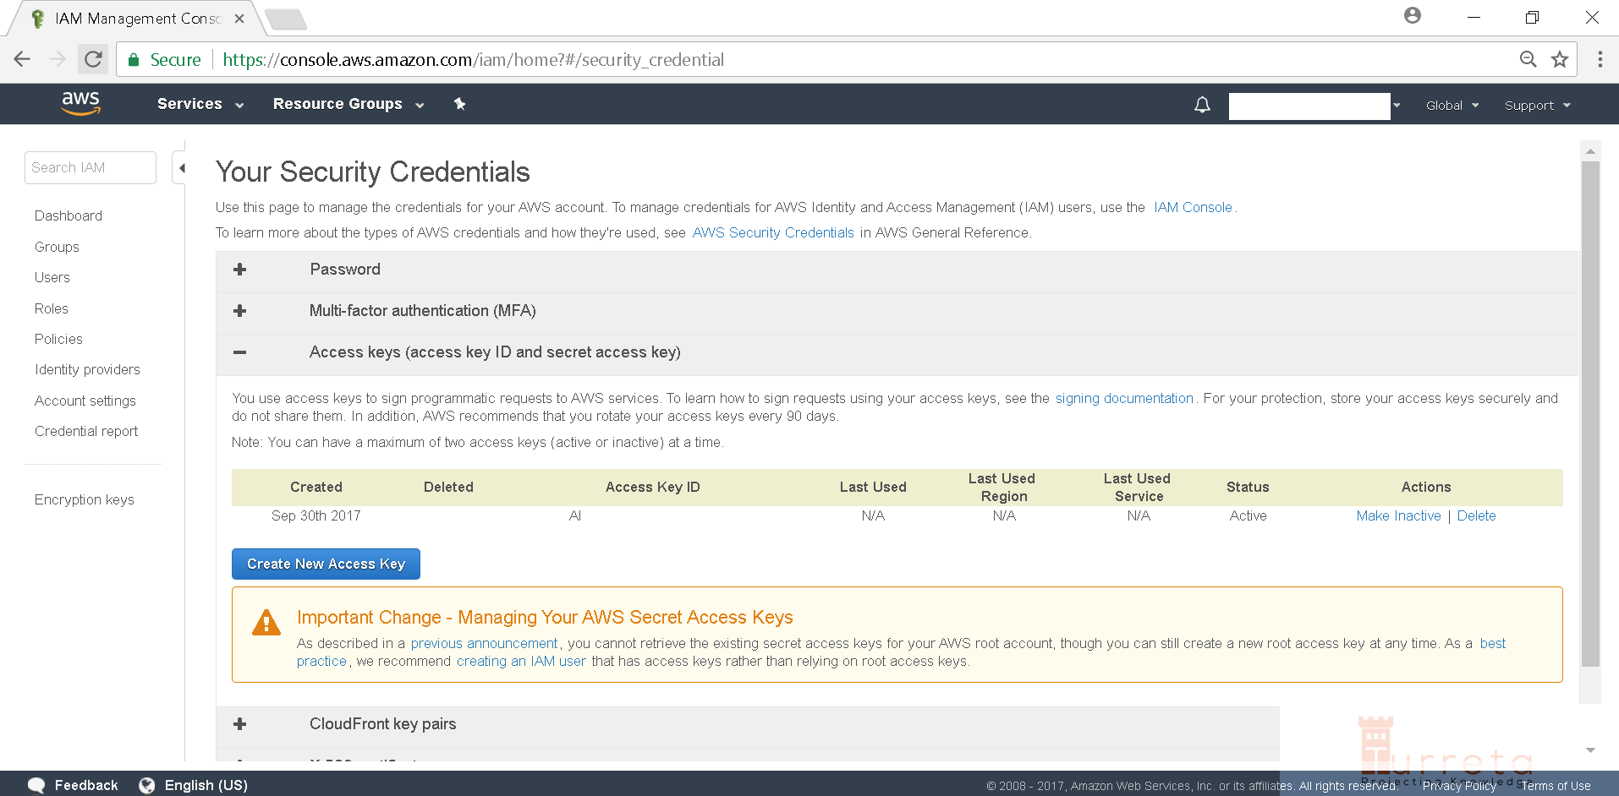The image size is (1619, 796).
Task: Open the pin shortcut icon in AWS navbar
Action: point(459,104)
